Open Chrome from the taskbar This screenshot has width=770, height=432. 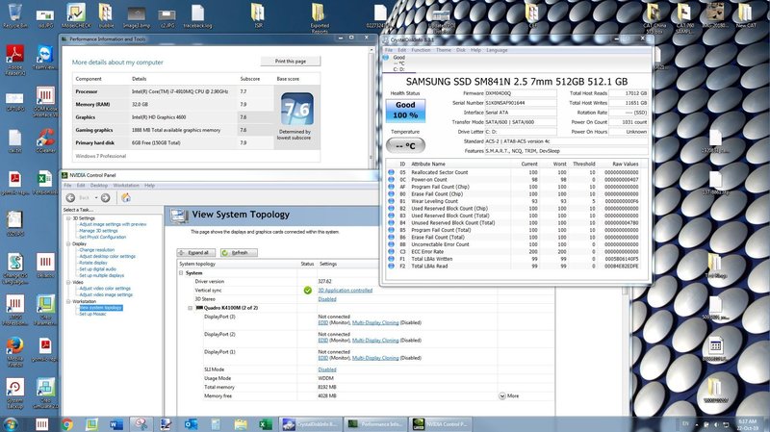click(67, 423)
